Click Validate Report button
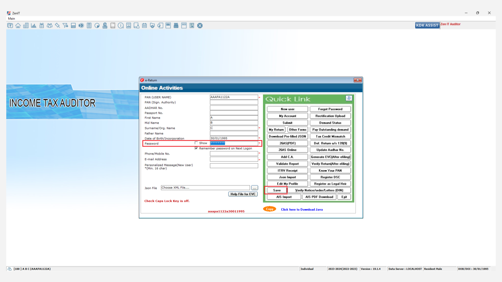 (x=287, y=164)
